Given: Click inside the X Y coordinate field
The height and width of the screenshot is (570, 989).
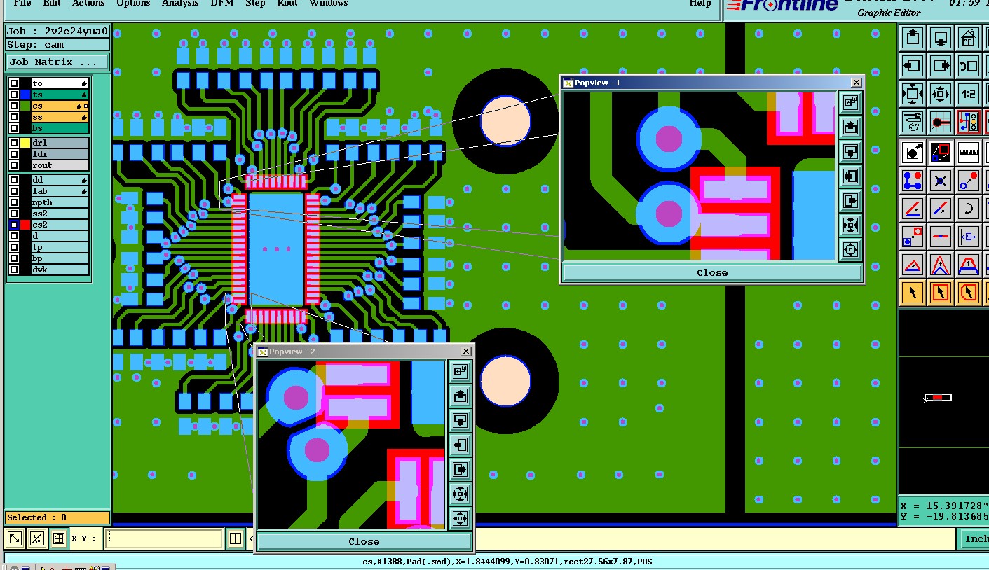Looking at the screenshot, I should click(164, 538).
